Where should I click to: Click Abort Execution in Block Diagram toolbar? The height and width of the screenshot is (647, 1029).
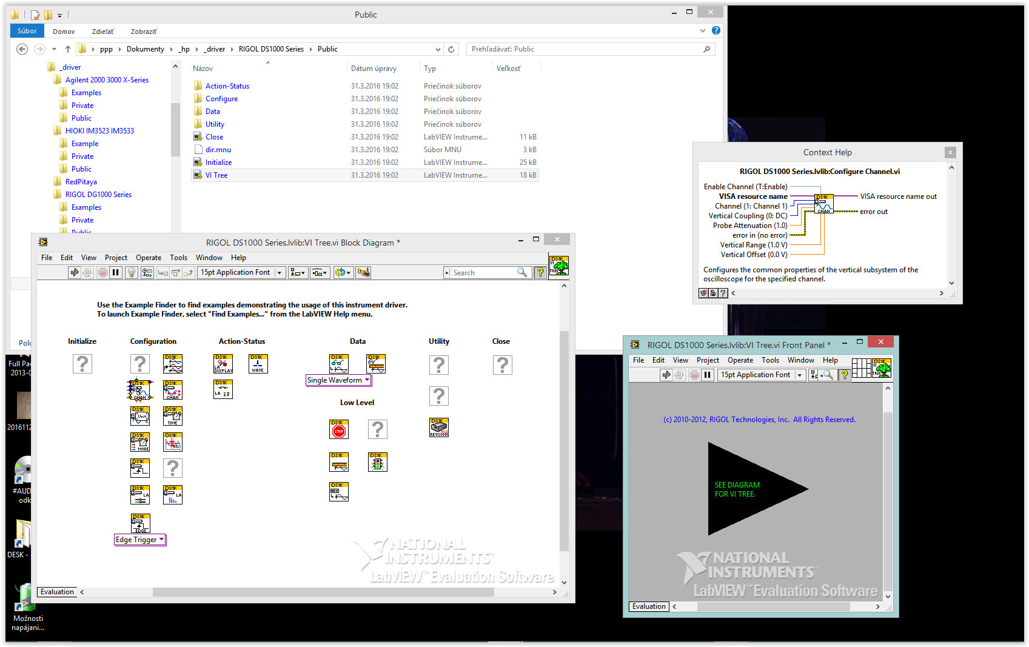click(102, 273)
